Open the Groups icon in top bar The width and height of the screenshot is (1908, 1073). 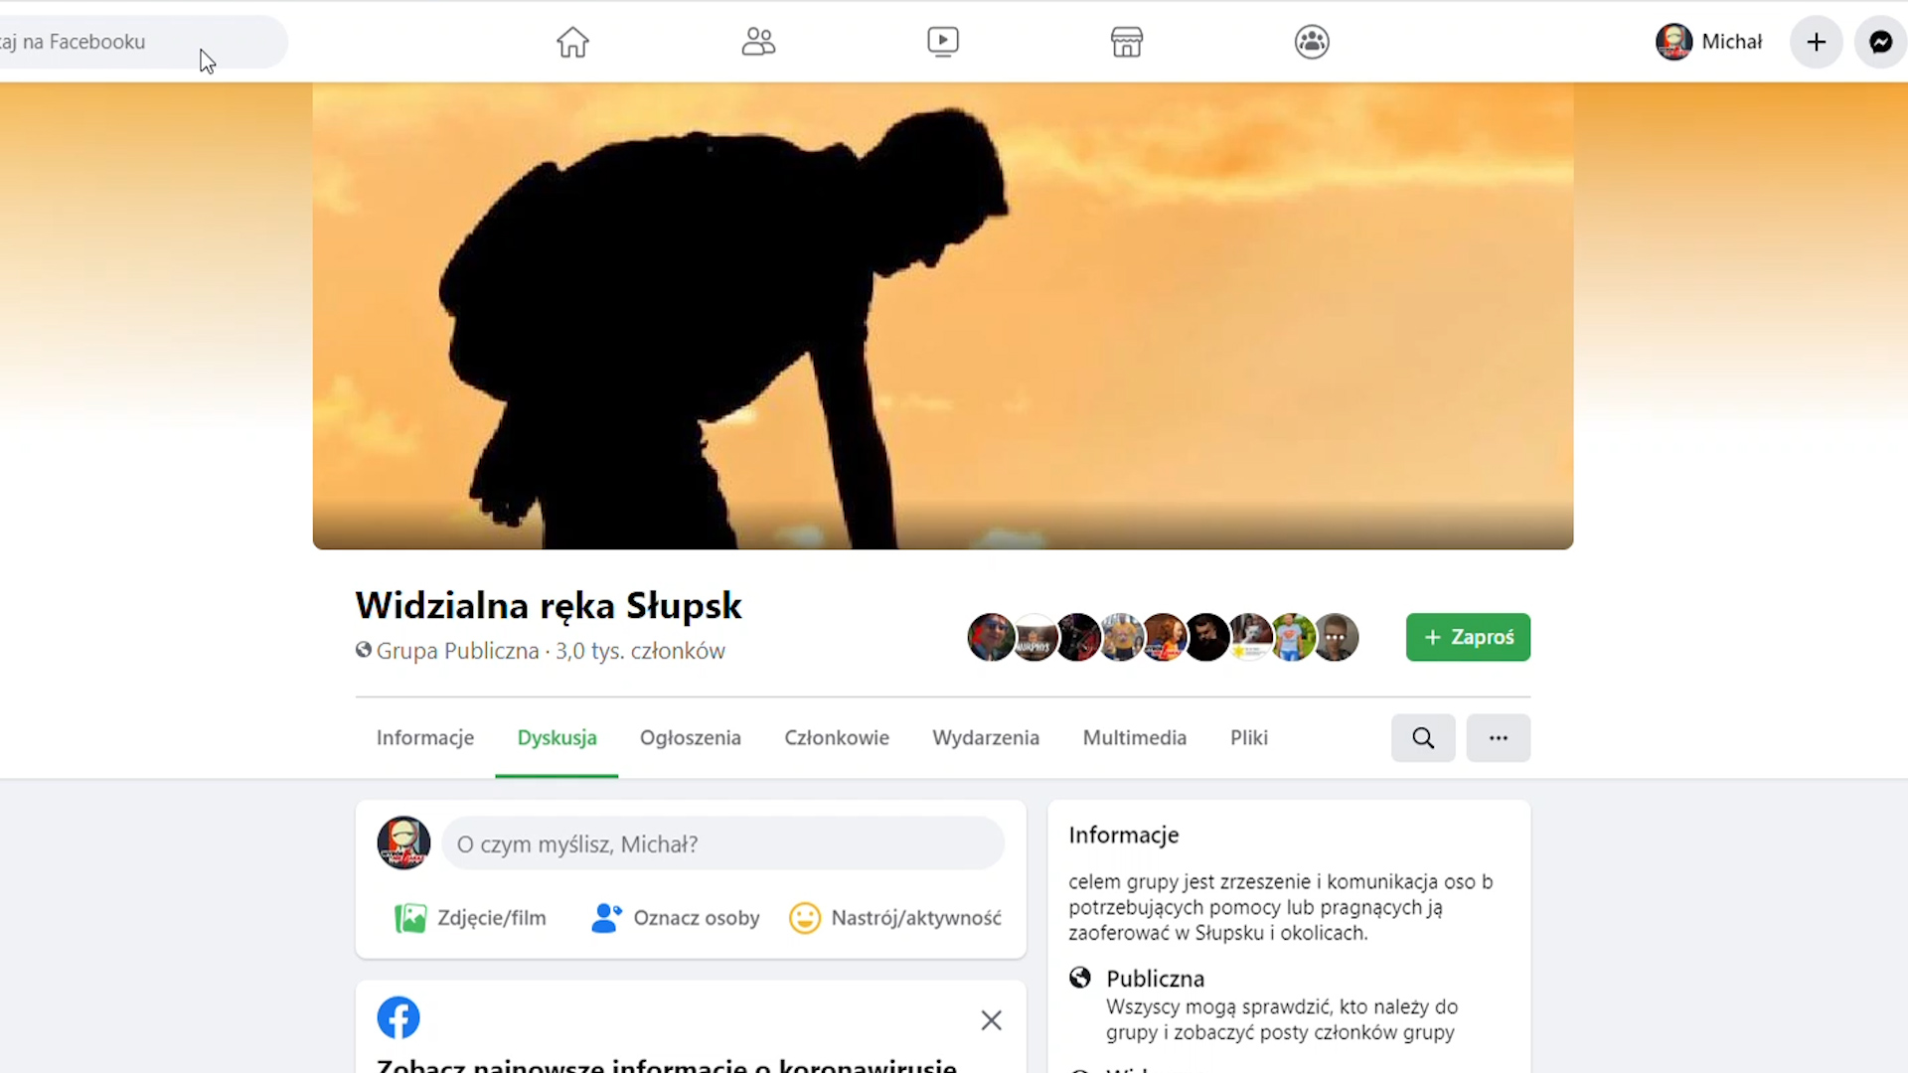click(1312, 42)
